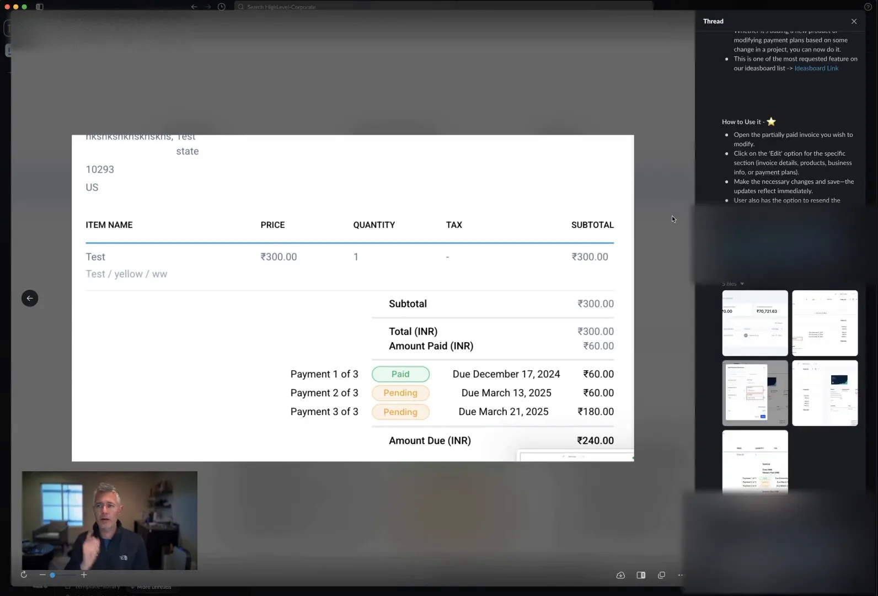Click the zip code 10293 text
Viewport: 878px width, 596px height.
tap(100, 169)
